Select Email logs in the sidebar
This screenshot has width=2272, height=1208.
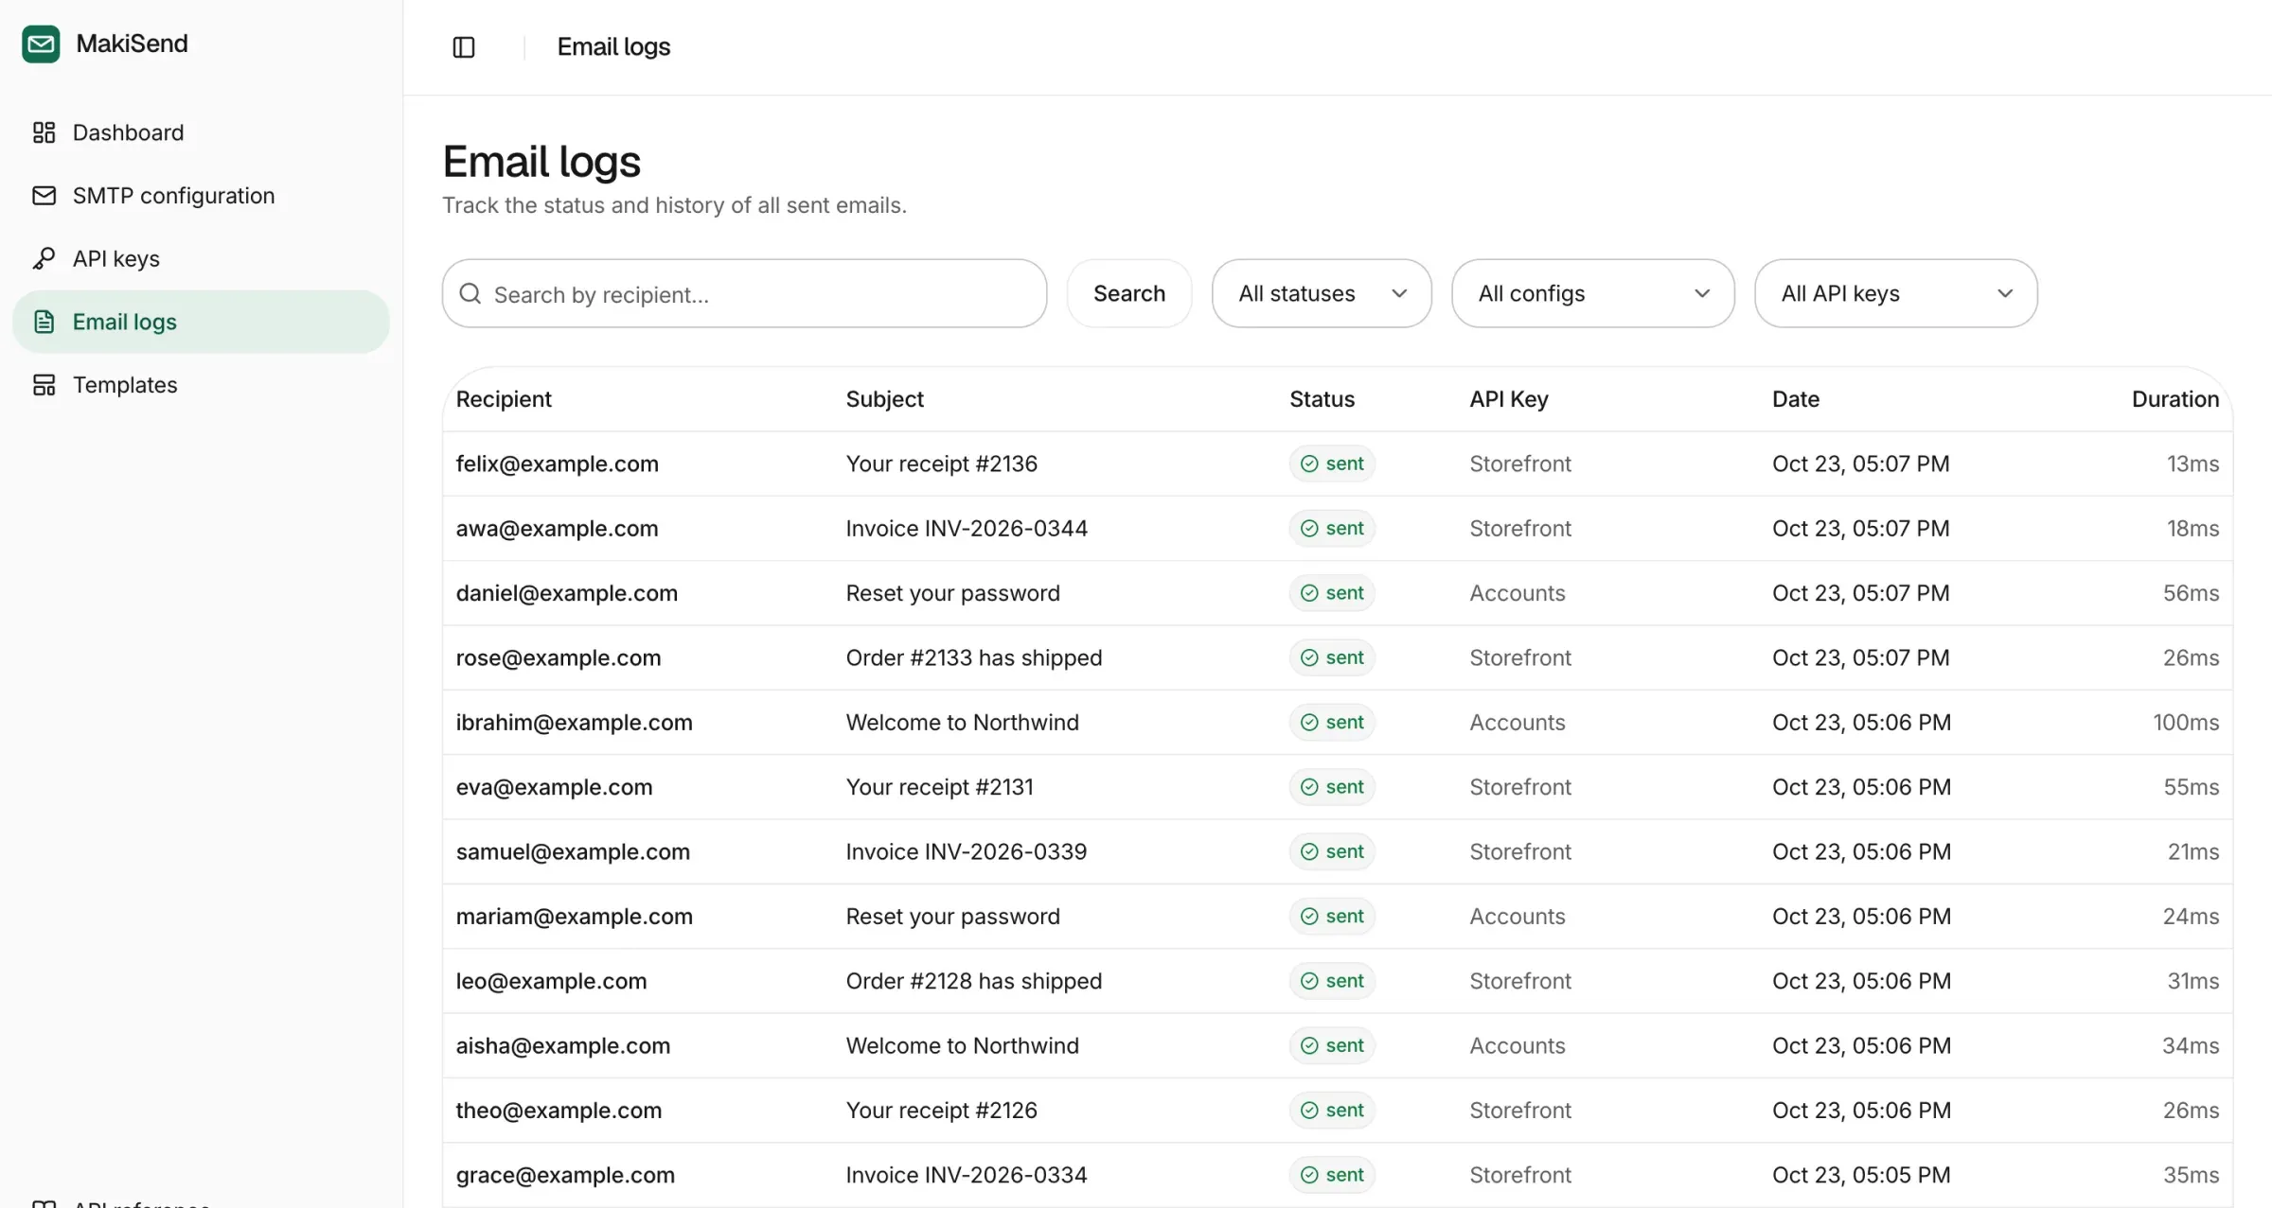tap(201, 322)
